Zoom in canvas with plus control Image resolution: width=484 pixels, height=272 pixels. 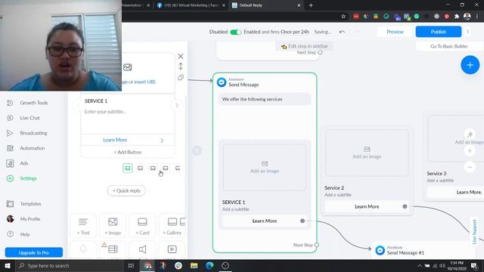point(470,151)
